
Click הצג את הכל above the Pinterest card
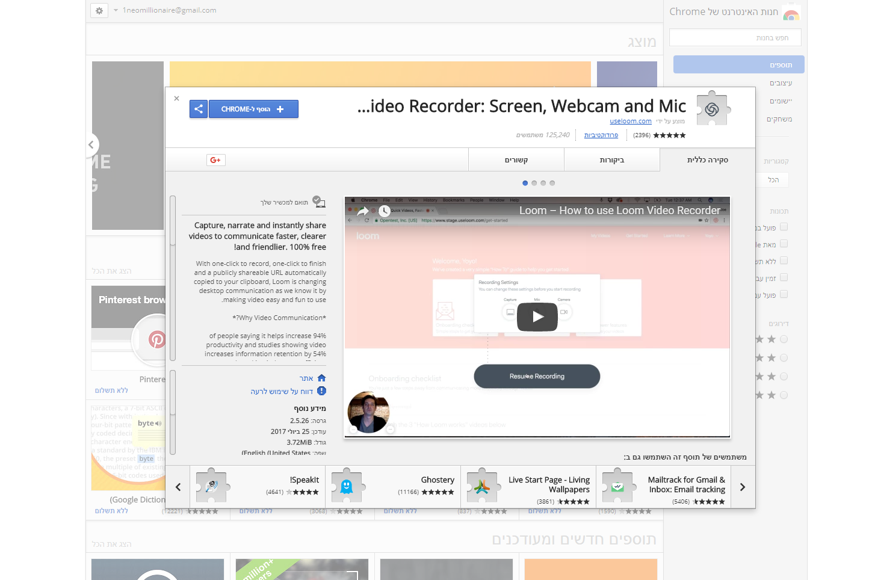coord(112,271)
